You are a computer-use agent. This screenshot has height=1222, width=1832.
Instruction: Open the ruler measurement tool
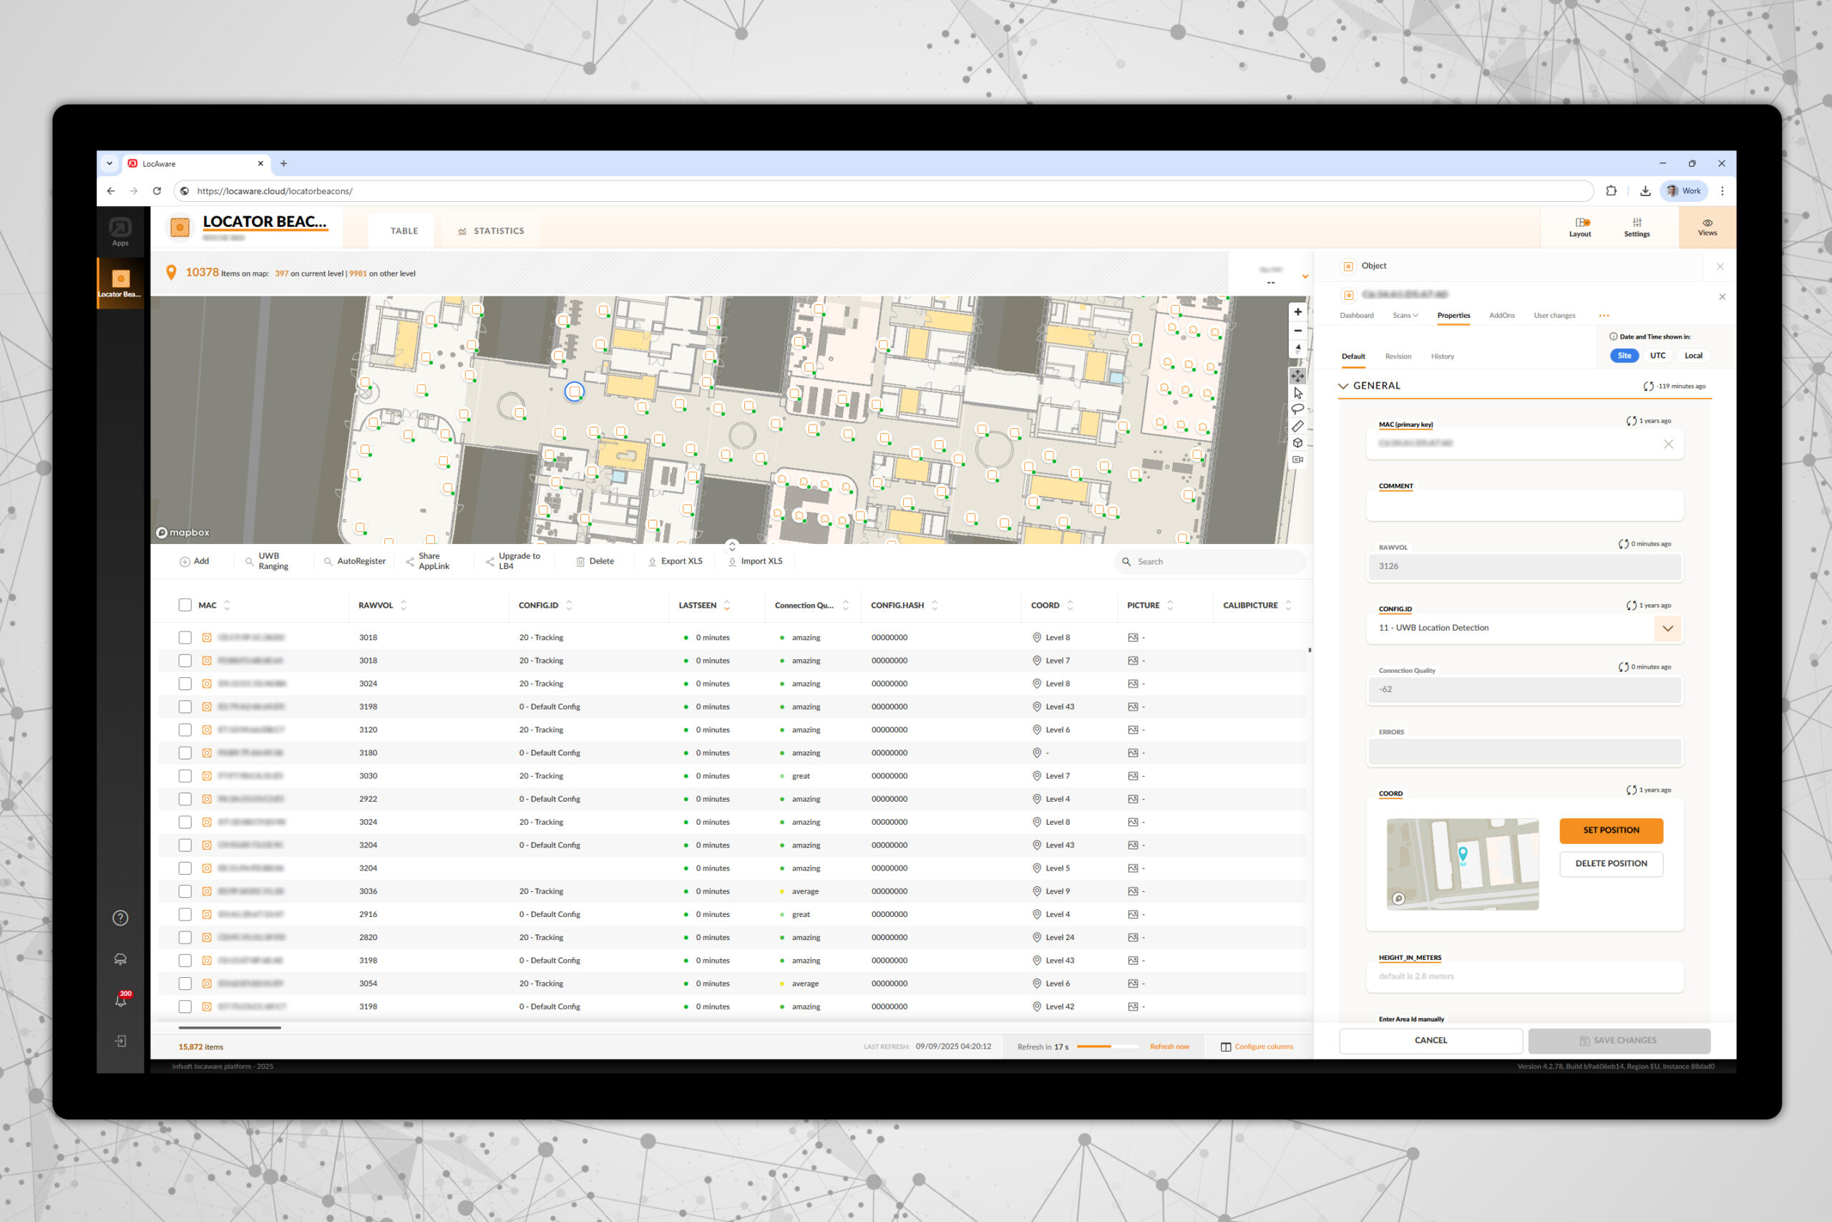click(1297, 425)
